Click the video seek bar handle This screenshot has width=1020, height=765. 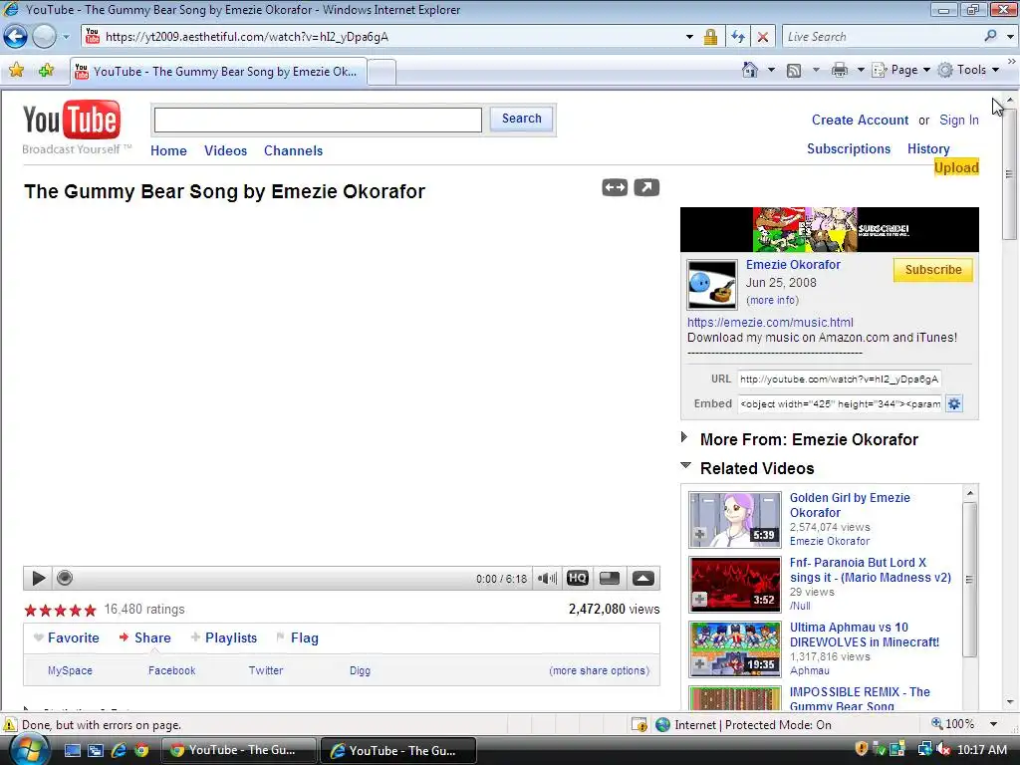coord(65,578)
